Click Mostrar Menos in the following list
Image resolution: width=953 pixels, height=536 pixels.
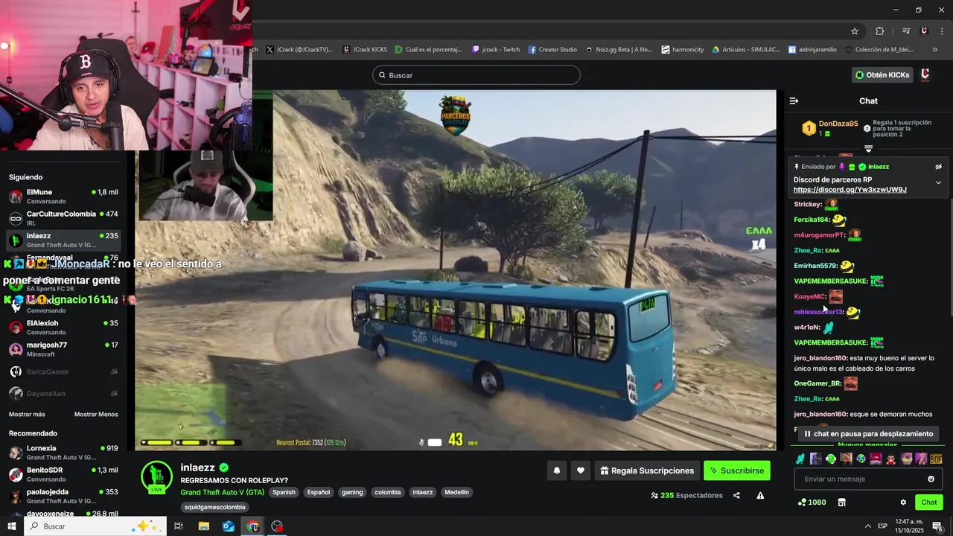(x=96, y=414)
